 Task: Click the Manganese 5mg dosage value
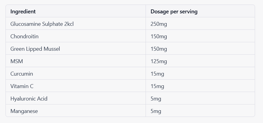click(156, 111)
